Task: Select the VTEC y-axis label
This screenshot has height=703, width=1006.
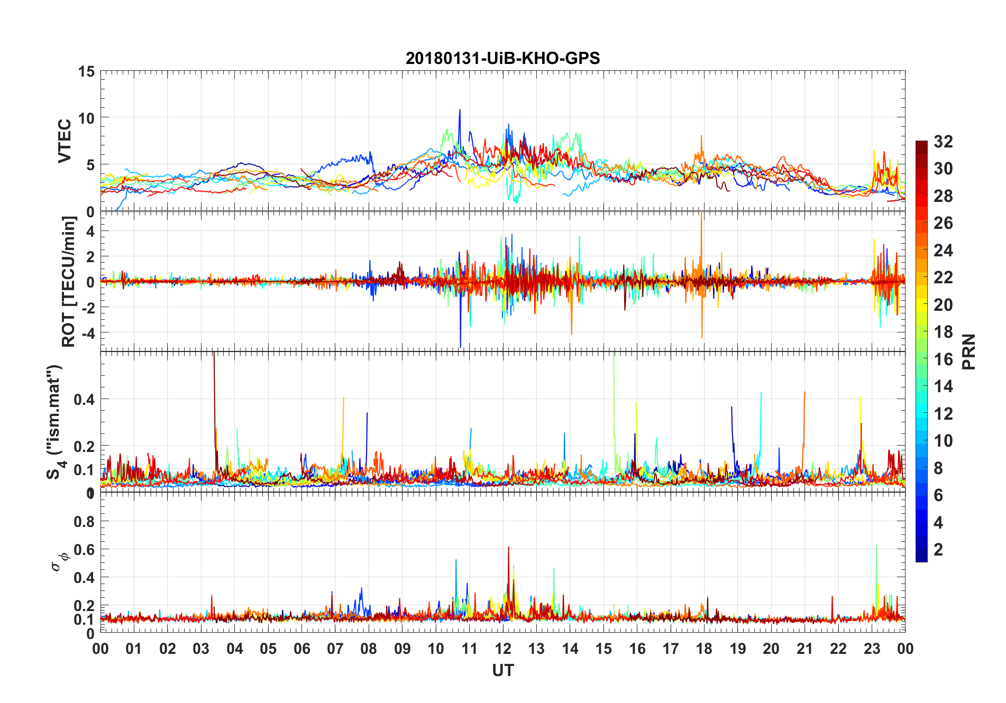Action: 65,141
